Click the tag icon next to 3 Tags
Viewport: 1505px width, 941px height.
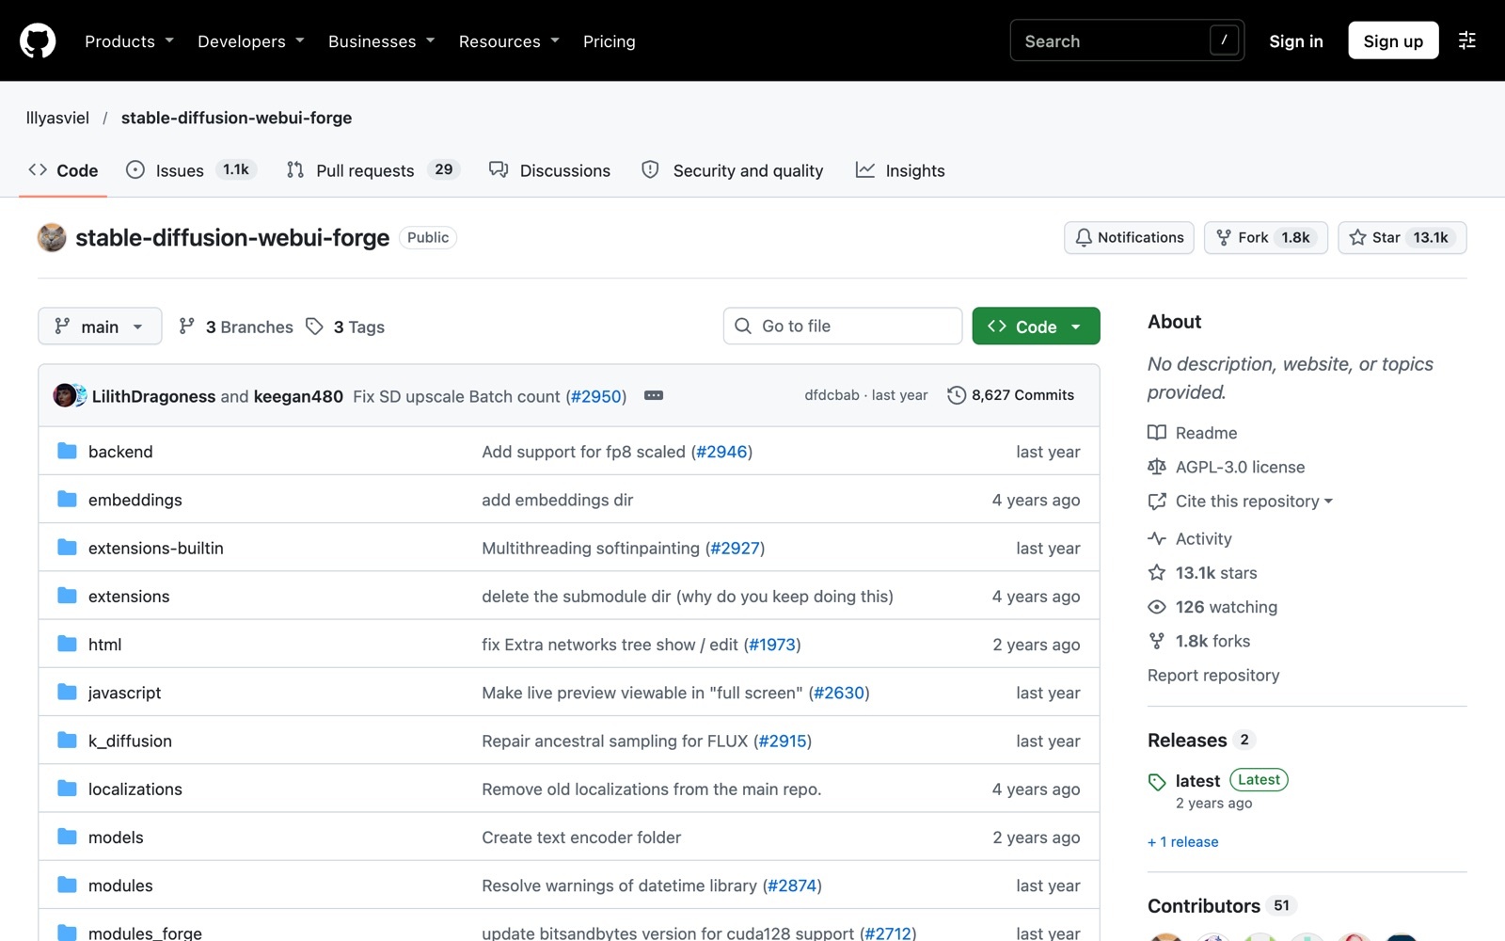[315, 326]
